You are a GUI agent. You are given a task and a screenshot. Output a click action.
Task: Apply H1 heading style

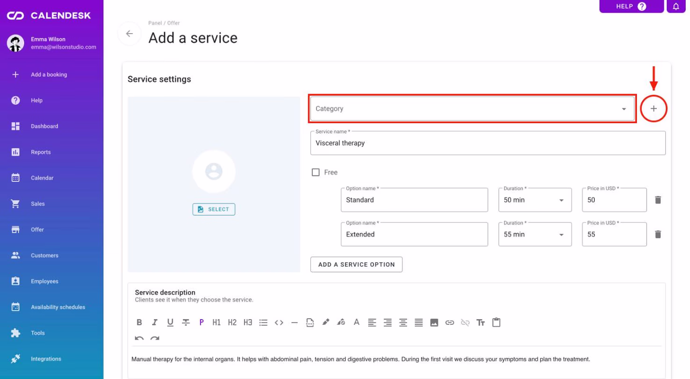tap(217, 322)
